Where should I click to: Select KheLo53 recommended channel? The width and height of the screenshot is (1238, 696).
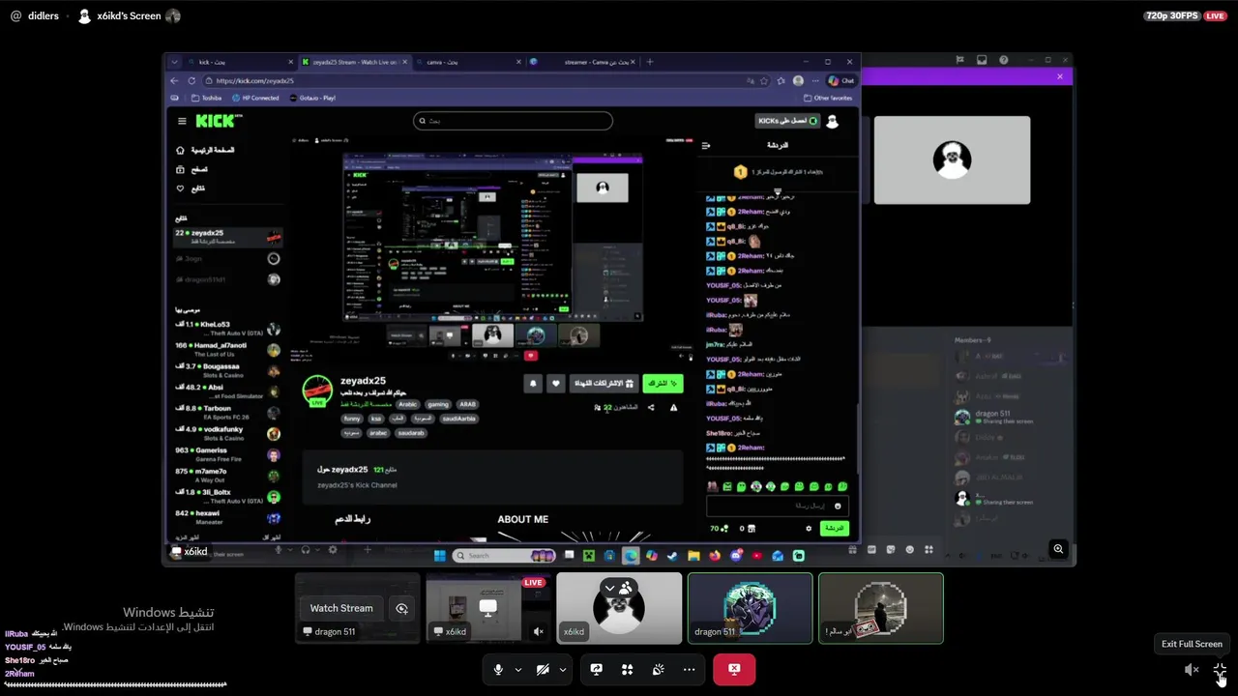[228, 329]
